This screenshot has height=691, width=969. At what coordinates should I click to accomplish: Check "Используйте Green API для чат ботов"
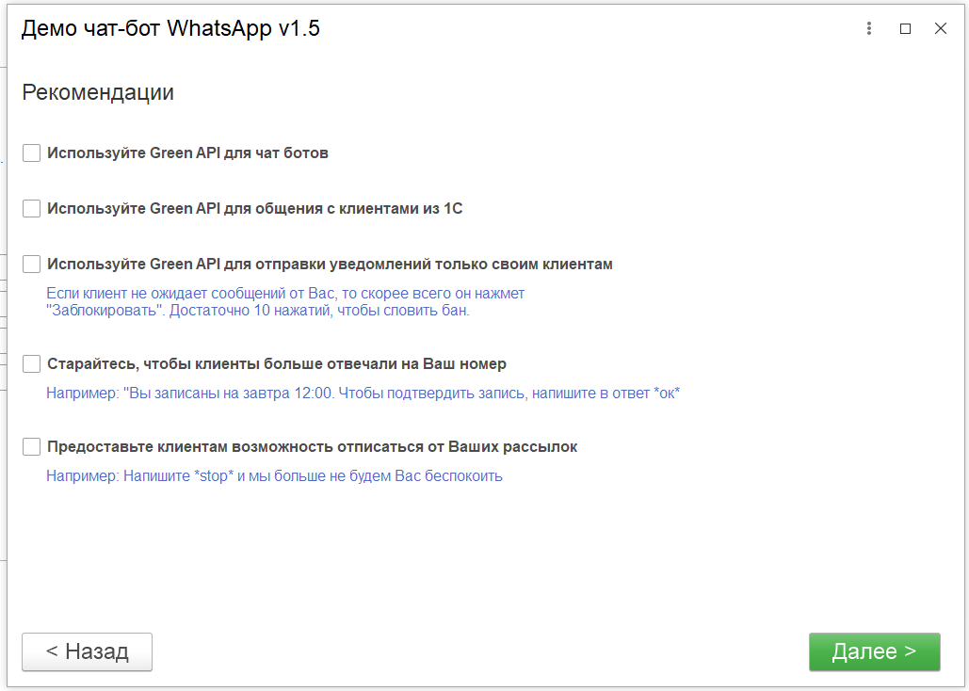(31, 153)
